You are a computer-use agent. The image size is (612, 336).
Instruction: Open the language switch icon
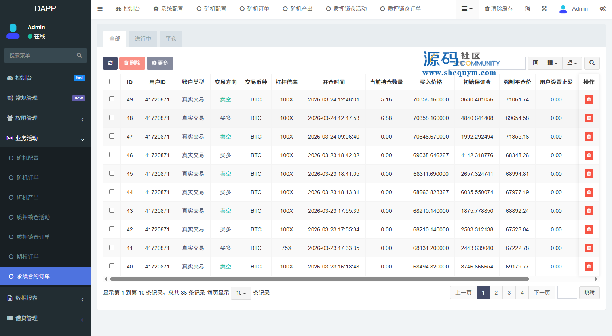tap(527, 9)
